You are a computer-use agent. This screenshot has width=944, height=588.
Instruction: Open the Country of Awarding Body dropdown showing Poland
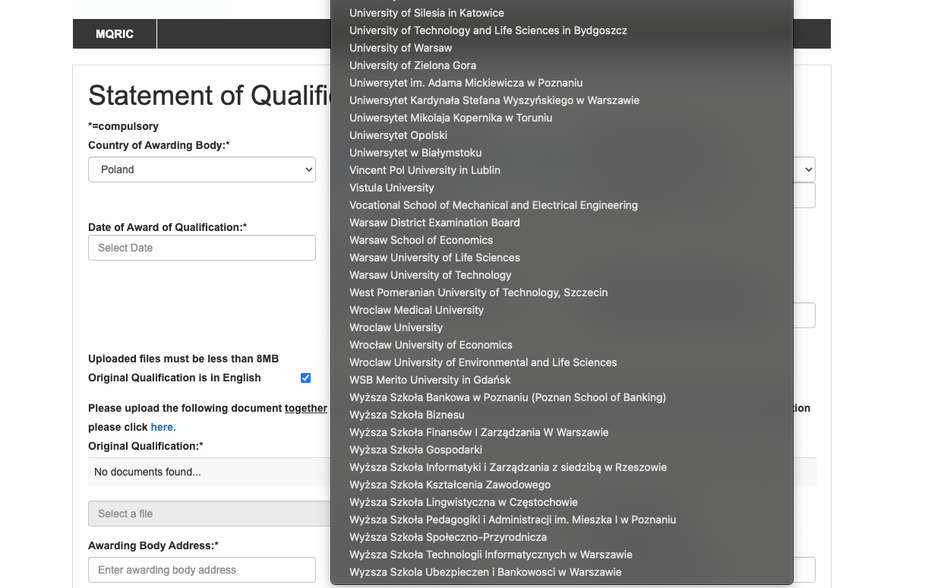(202, 169)
